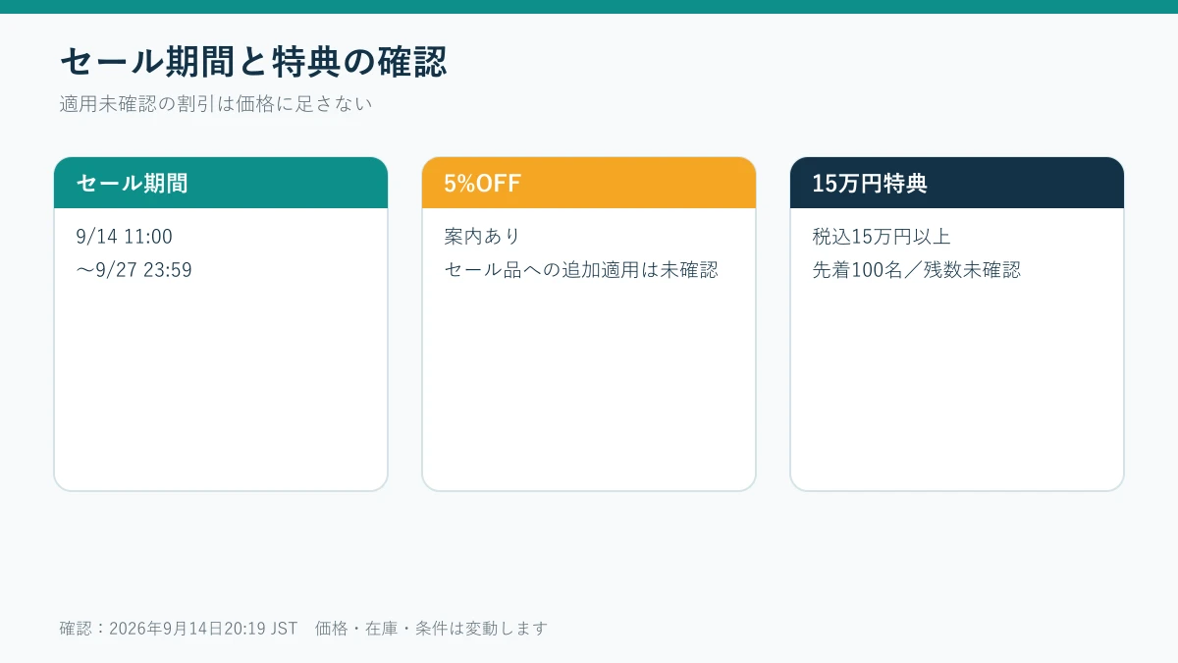Click the title セール期間と特典の確認
Screen dimensions: 1178x663
(253, 62)
